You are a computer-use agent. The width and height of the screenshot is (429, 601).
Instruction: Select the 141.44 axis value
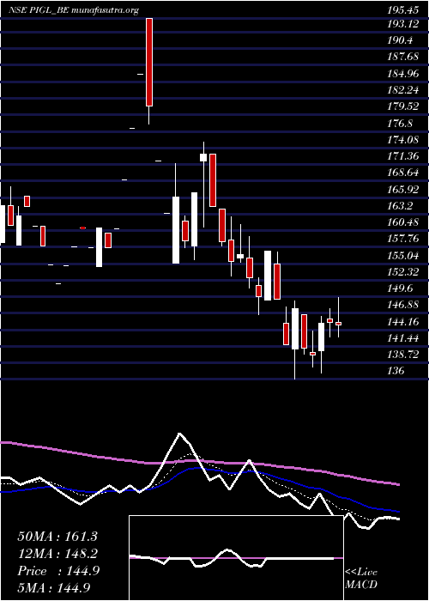tap(404, 338)
